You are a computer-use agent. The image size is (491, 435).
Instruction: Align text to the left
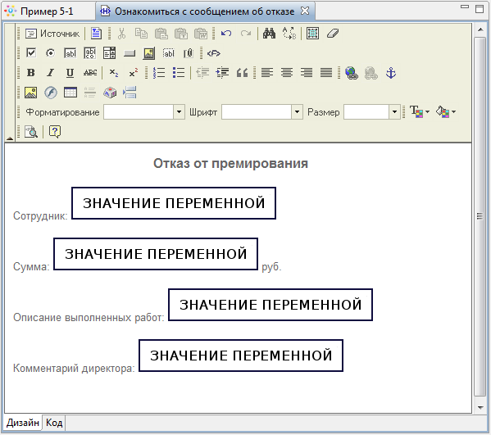pos(267,73)
